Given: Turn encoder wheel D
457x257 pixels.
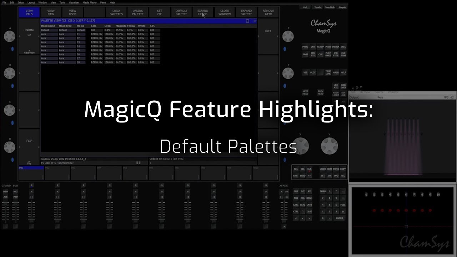Looking at the screenshot, I should coord(10,147).
